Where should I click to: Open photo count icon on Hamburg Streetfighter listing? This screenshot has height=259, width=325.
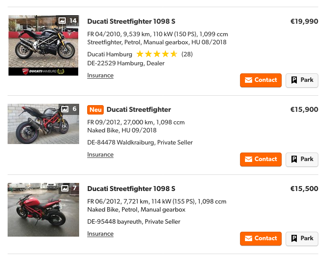point(62,21)
